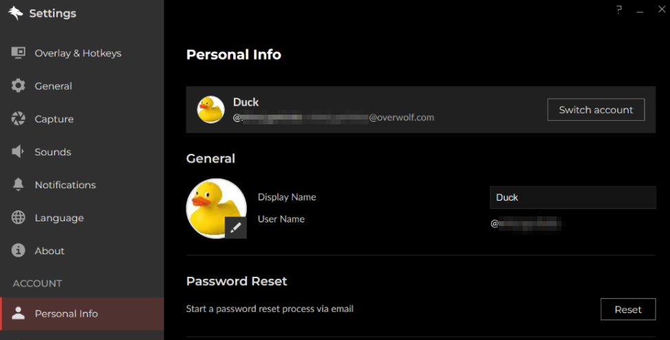This screenshot has width=670, height=340.
Task: Click the small duck avatar in account card
Action: 210,109
